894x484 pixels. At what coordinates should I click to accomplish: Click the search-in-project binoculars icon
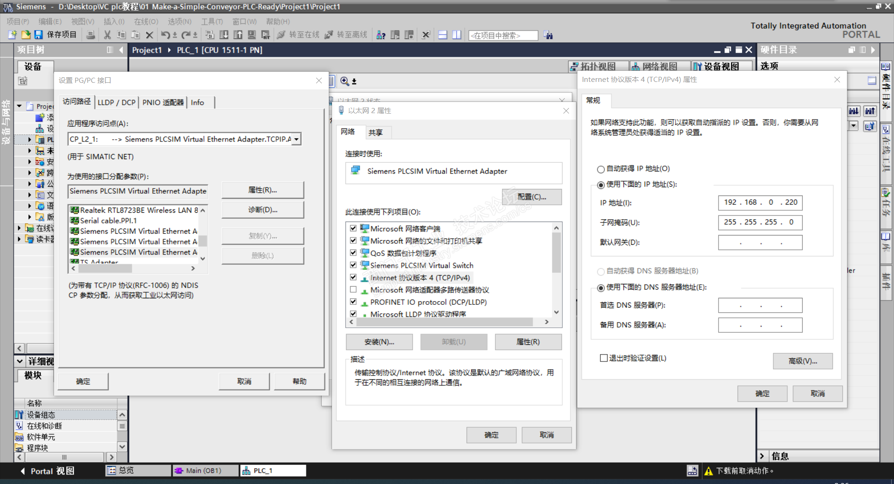[x=549, y=35]
